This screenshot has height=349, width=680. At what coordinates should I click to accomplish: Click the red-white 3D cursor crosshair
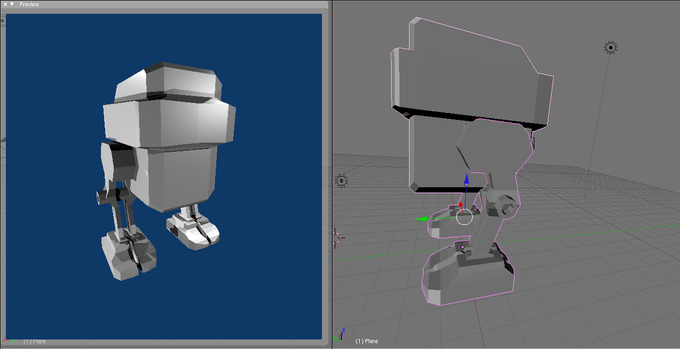[x=336, y=238]
